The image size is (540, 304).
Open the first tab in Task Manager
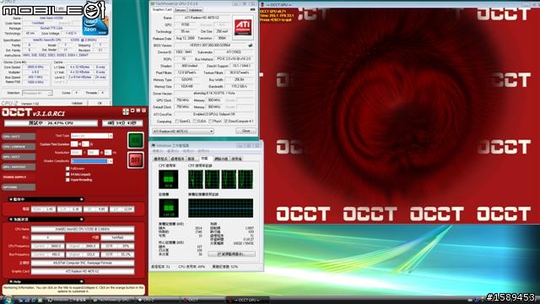(x=161, y=159)
